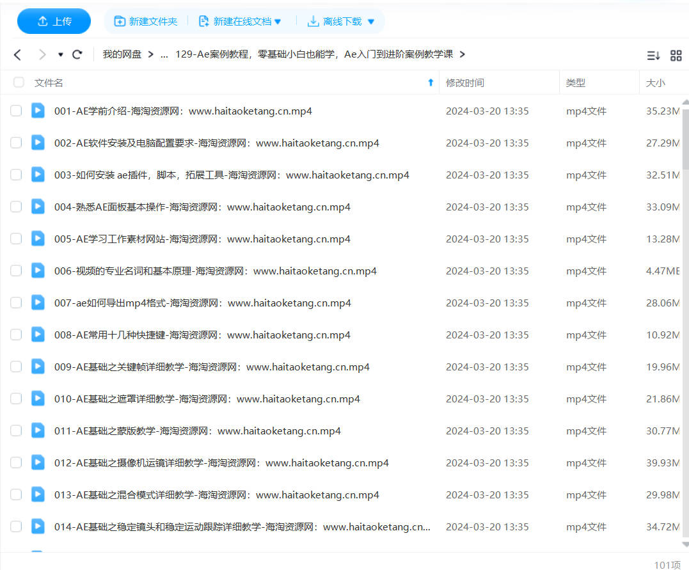The image size is (689, 570).
Task: Click the blue 上传 upload button
Action: (54, 21)
